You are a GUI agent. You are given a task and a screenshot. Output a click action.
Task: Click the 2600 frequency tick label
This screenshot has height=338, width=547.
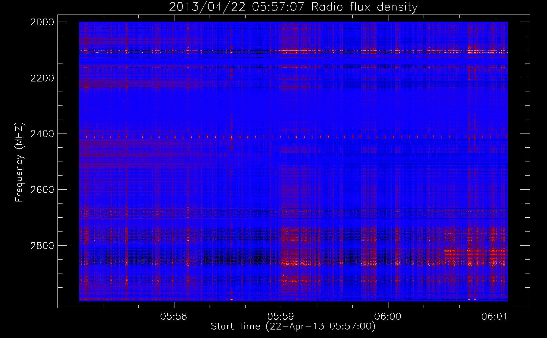click(42, 190)
